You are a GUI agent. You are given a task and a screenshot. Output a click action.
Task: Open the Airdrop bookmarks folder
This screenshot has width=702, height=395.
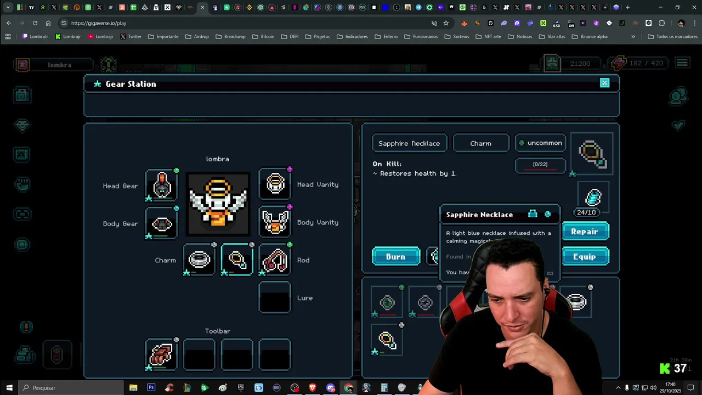[x=197, y=37]
